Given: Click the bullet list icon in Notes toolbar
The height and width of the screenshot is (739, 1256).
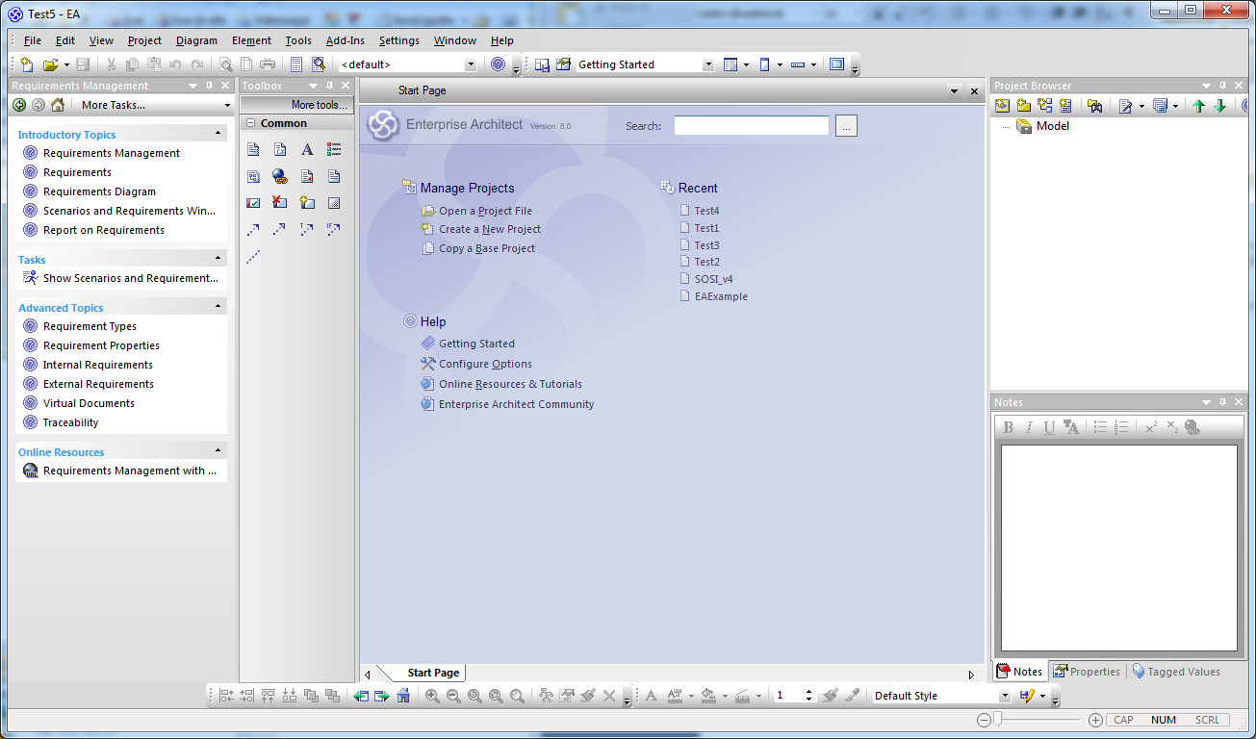Looking at the screenshot, I should pos(1101,427).
